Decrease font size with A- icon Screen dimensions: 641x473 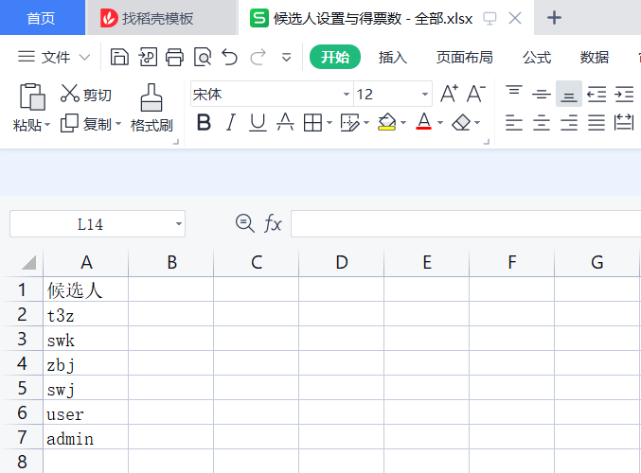point(476,94)
